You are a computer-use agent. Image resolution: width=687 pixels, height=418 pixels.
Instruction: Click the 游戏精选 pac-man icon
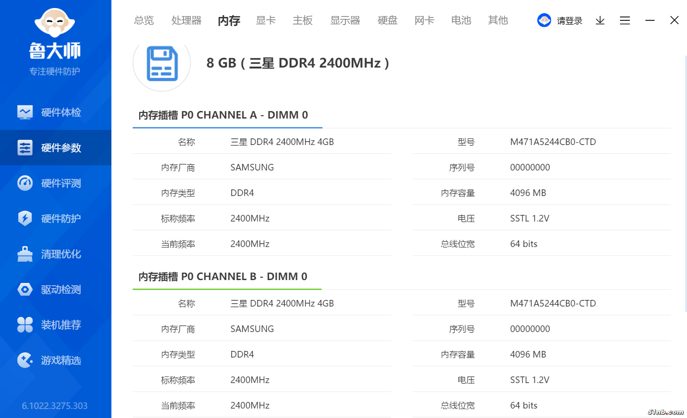pyautogui.click(x=25, y=360)
